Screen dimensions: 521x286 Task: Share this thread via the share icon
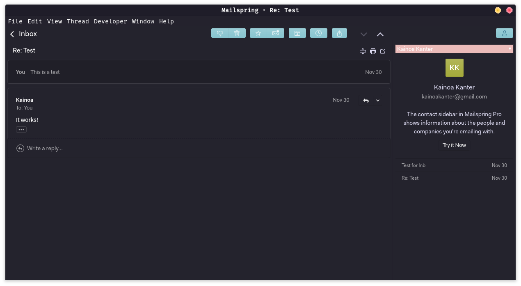(339, 33)
